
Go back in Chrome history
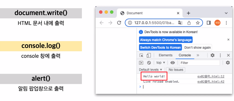pos(101,23)
